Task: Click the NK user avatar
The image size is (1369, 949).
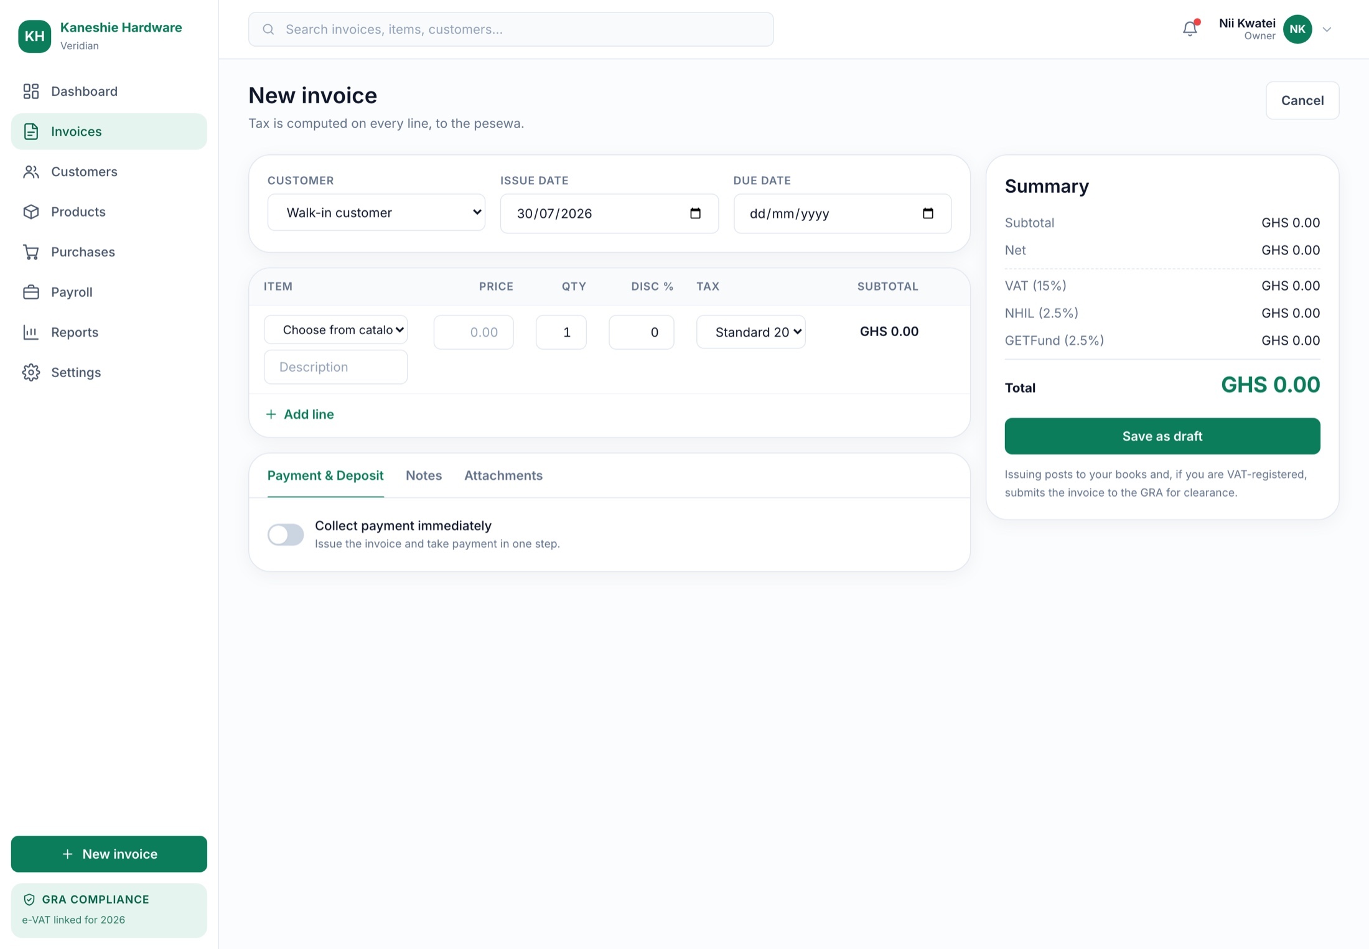Action: 1297,29
